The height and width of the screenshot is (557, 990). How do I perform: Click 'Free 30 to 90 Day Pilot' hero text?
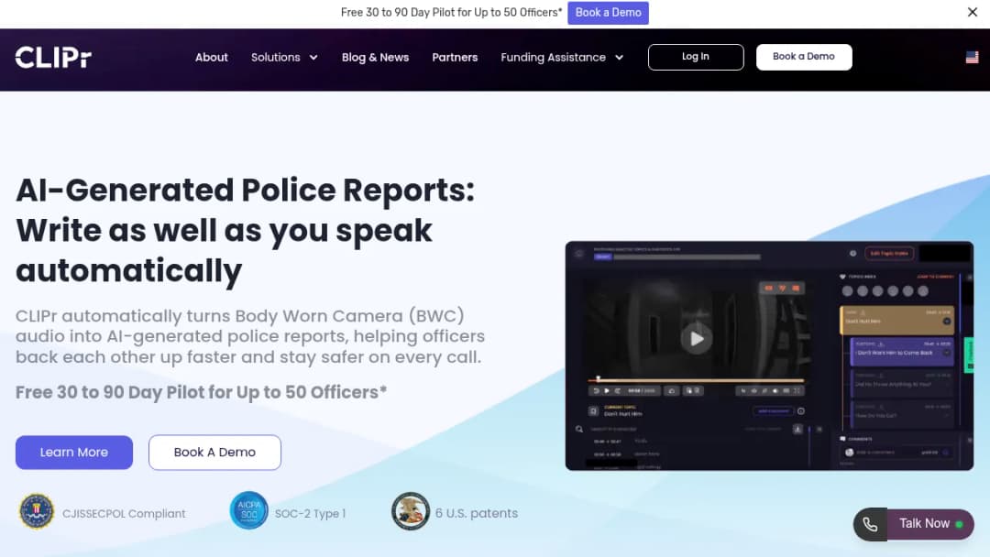[202, 392]
